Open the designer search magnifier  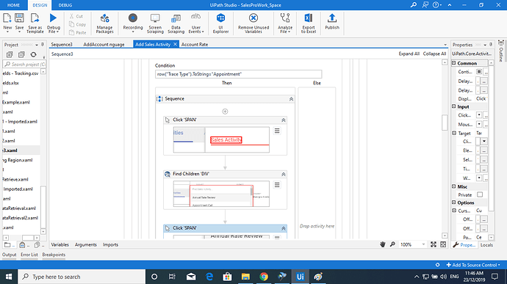click(x=392, y=244)
